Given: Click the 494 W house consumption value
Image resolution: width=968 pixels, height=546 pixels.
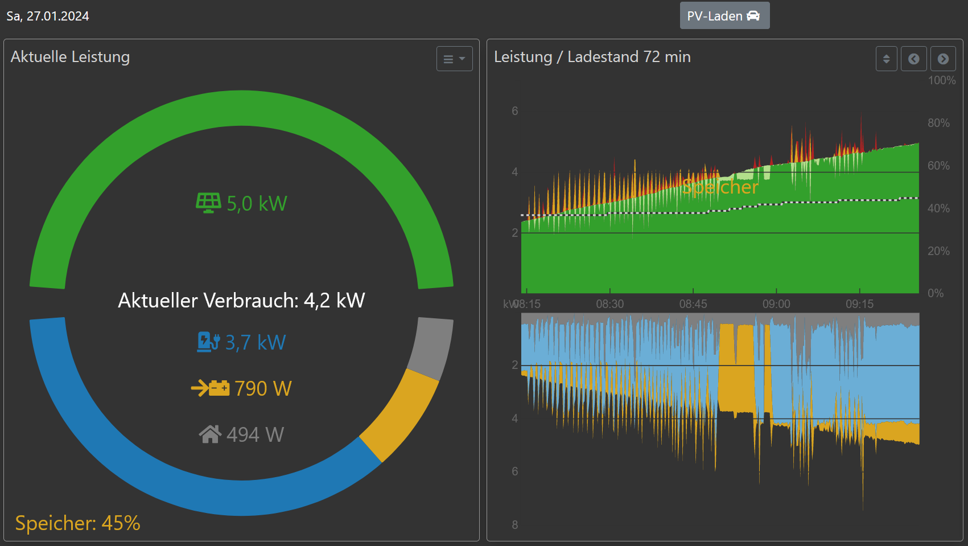Looking at the screenshot, I should (x=255, y=434).
